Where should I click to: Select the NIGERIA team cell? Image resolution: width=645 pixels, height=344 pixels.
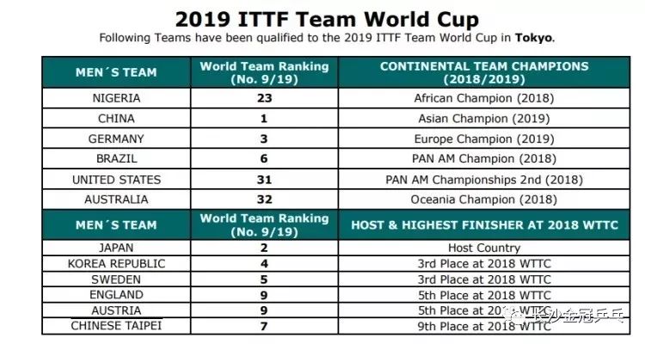click(116, 98)
